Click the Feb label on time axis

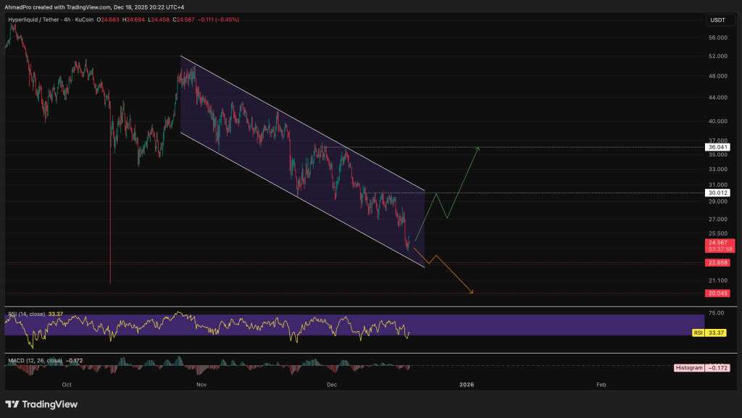(601, 385)
